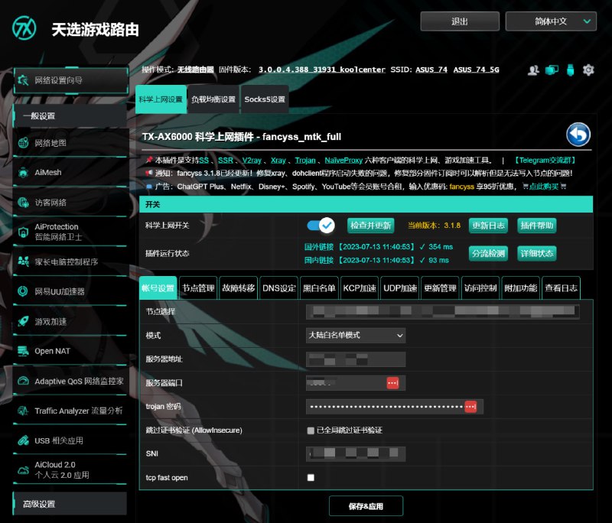Viewport: 612px width, 523px height.
Task: Click into the 服务器地址 input field
Action: click(356, 359)
